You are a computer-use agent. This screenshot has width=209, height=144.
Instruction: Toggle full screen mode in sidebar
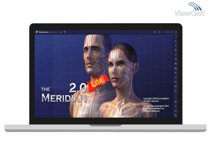tap(176, 37)
